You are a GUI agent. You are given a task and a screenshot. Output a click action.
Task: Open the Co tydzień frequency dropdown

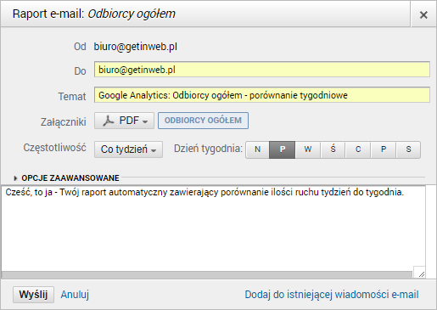[x=128, y=149]
